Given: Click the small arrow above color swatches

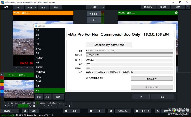Looking at the screenshot, I should coord(2,74).
